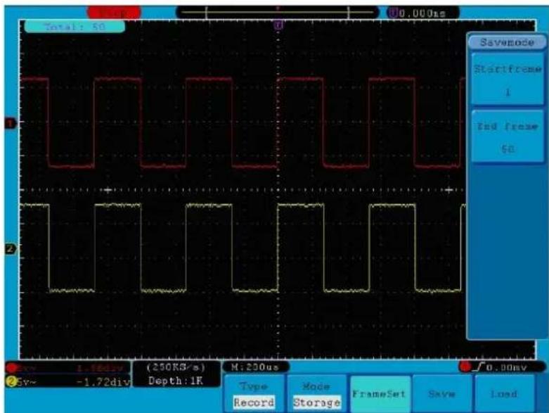Image resolution: width=549 pixels, height=413 pixels.
Task: Click the yellow channel 2 number icon
Action: coord(11,381)
